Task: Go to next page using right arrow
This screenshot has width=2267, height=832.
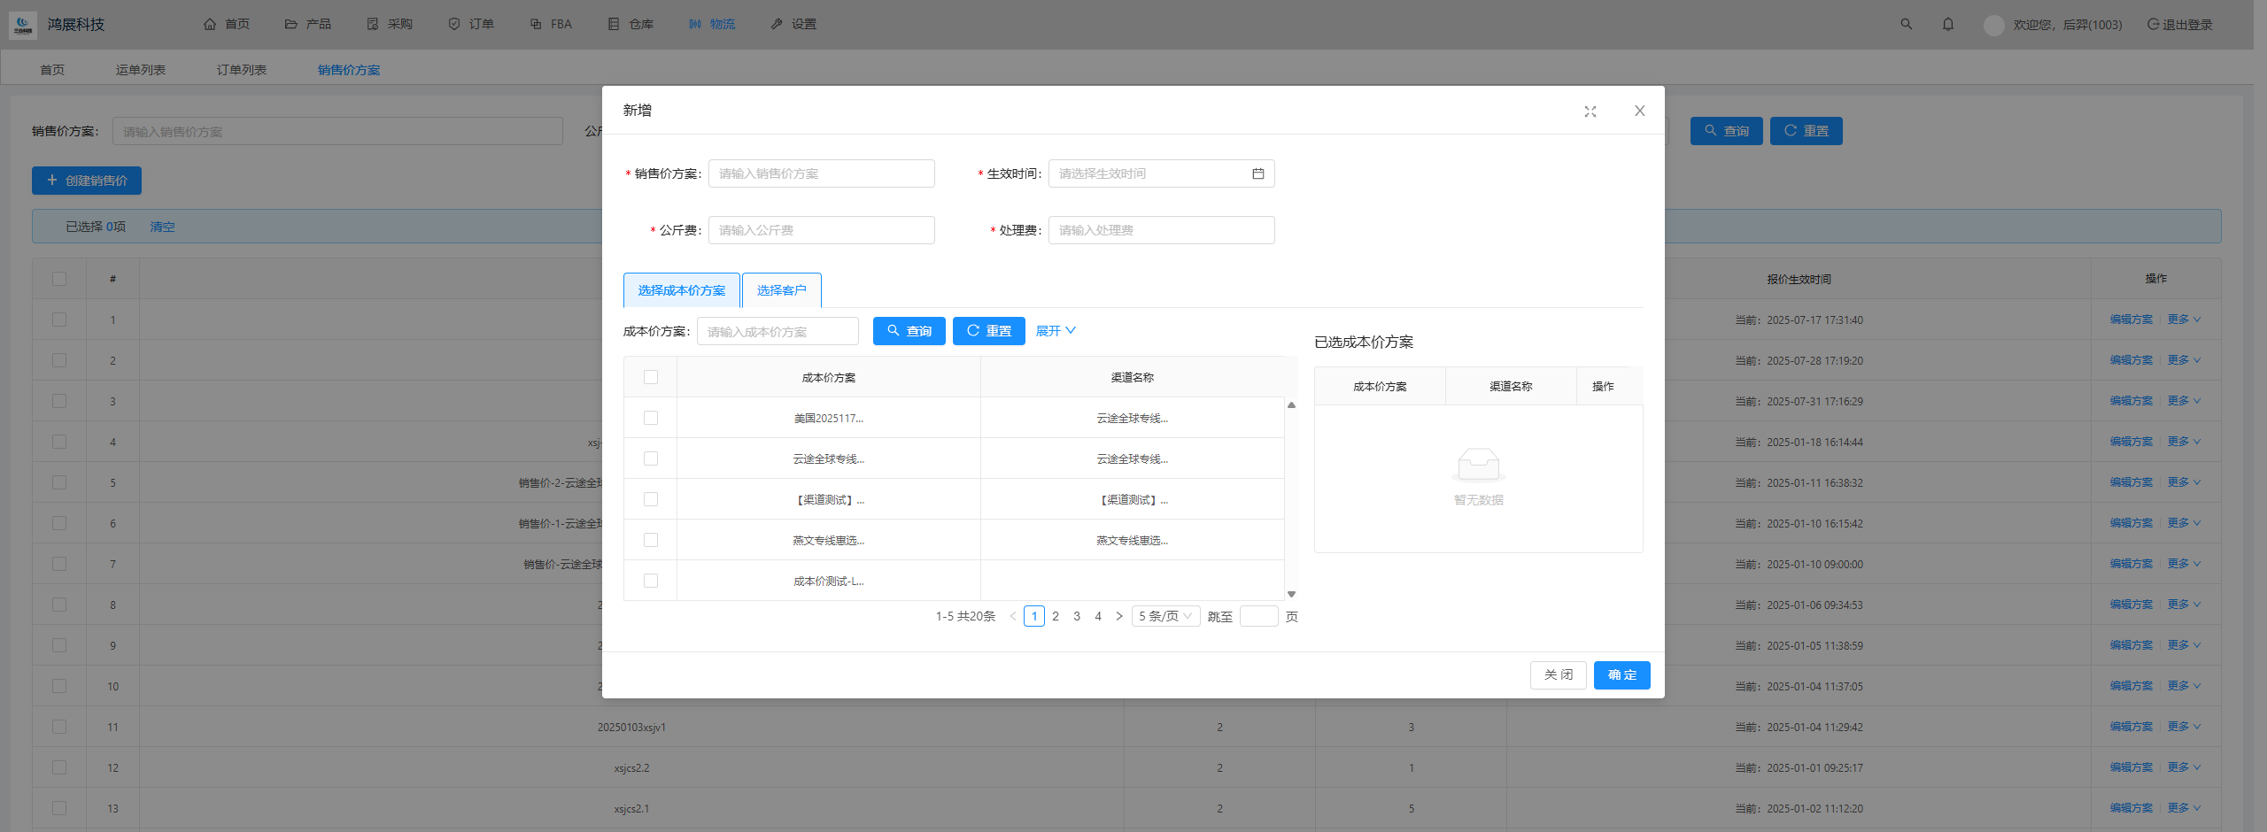Action: (x=1119, y=616)
